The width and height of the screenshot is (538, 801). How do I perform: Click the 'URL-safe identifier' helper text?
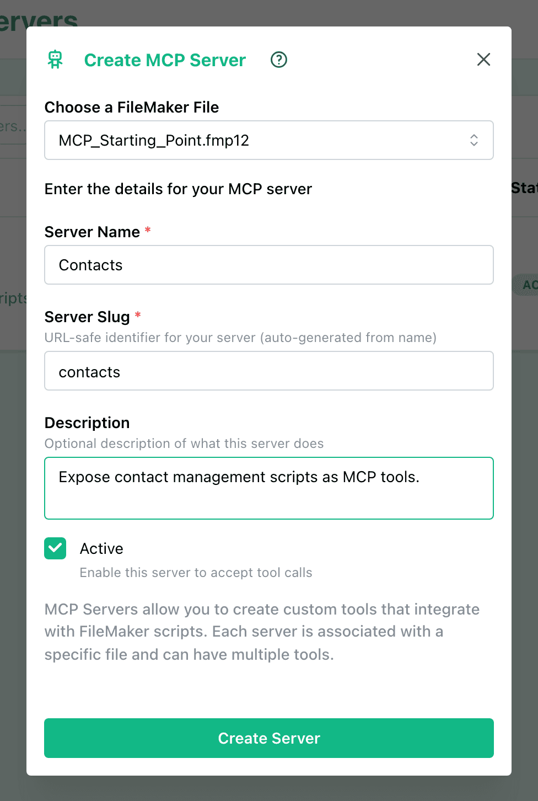[x=240, y=338]
